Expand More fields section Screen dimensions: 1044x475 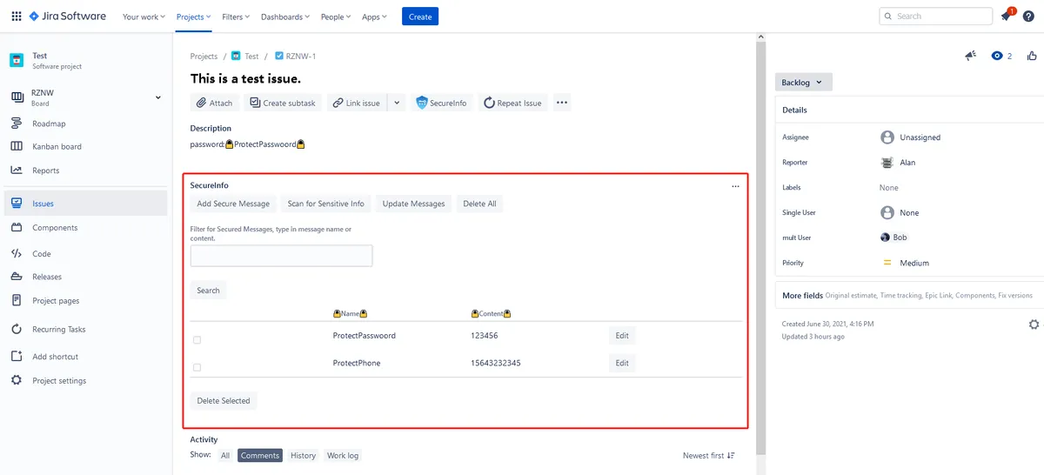click(x=907, y=296)
